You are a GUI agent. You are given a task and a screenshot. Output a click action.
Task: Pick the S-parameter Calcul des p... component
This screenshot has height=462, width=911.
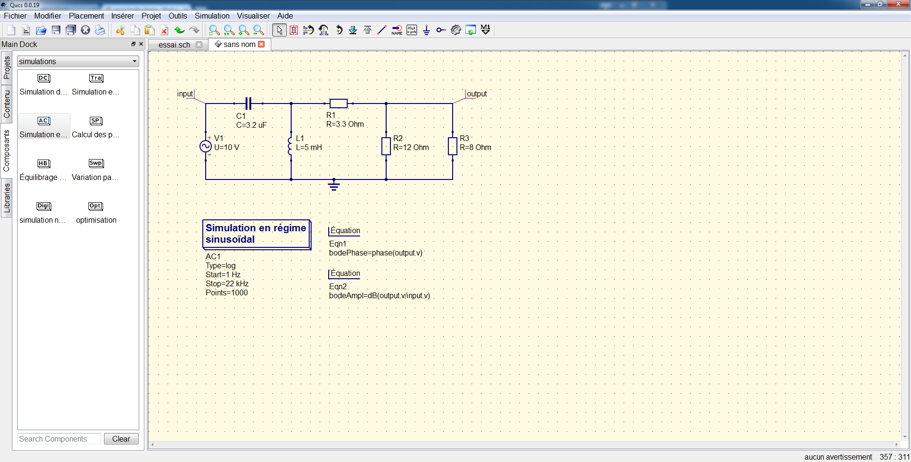96,126
